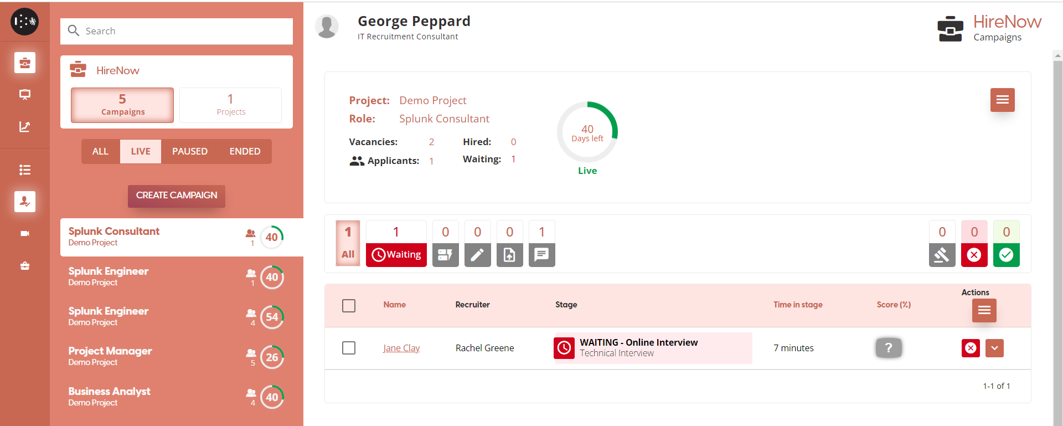This screenshot has width=1063, height=426.
Task: Expand Jane Clay row actions dropdown arrow
Action: click(x=994, y=348)
